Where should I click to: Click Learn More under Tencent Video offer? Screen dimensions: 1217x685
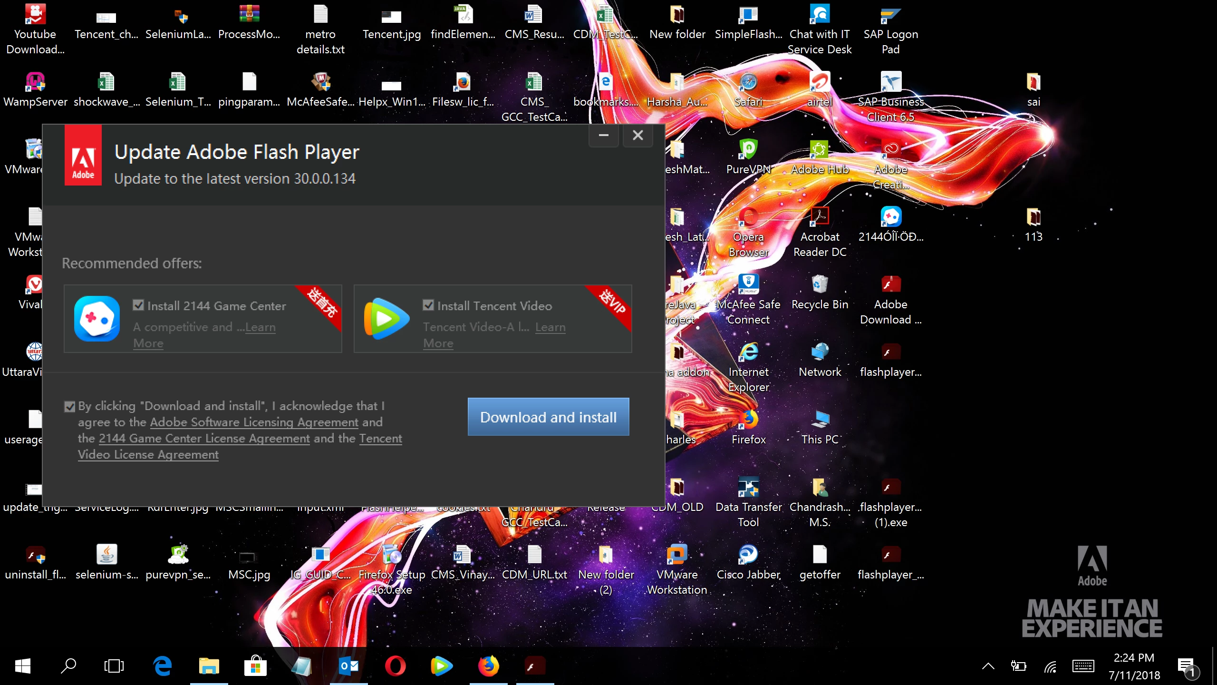coord(550,327)
